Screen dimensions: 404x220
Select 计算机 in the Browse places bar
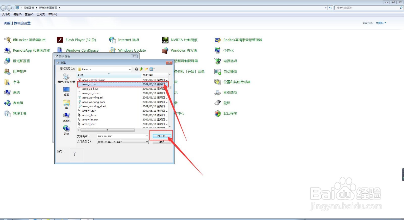66,117
